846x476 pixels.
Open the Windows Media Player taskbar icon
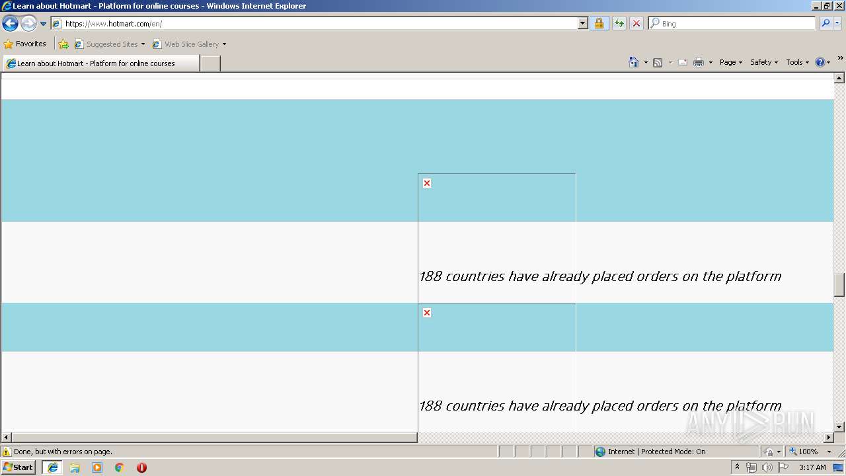97,467
